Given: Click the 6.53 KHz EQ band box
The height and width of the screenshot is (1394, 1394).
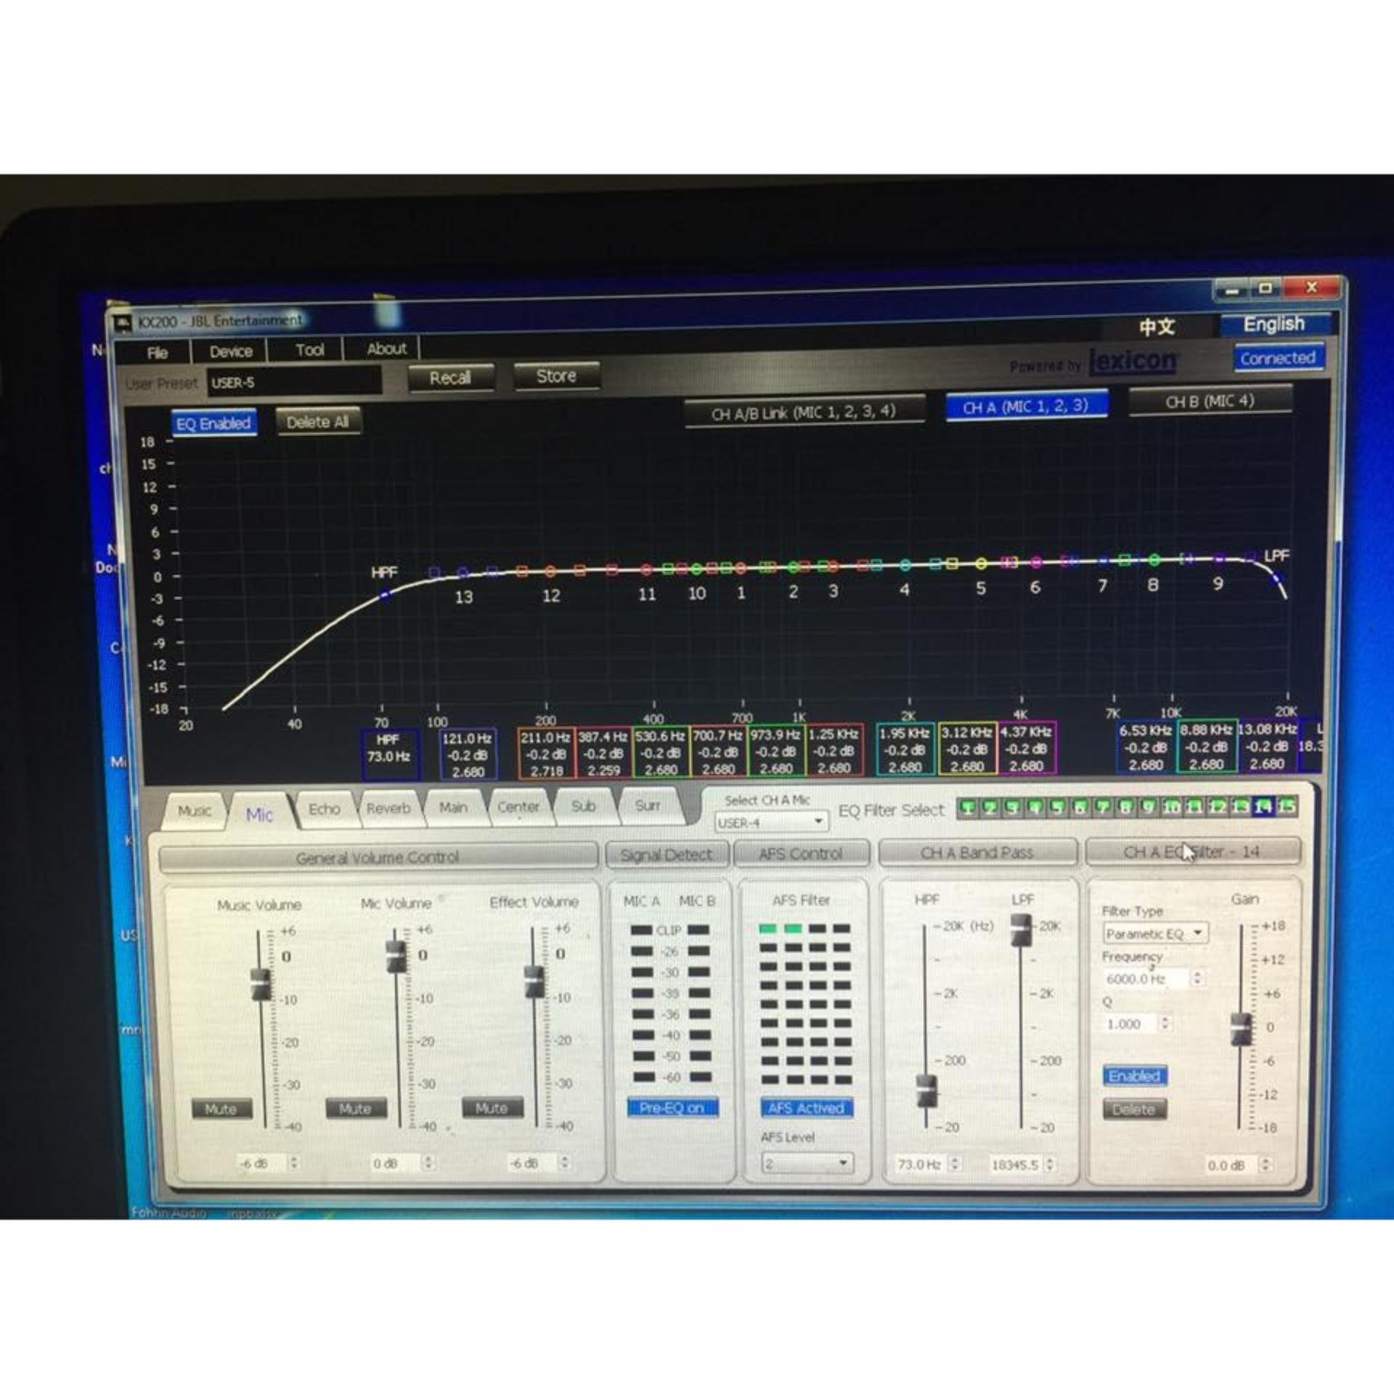Looking at the screenshot, I should point(1146,746).
